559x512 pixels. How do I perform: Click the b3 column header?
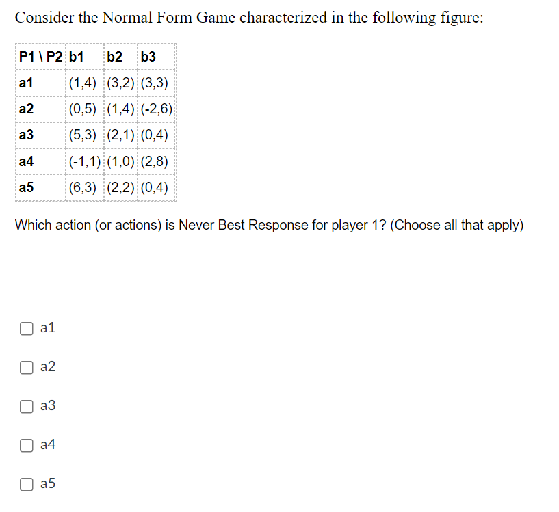click(146, 57)
